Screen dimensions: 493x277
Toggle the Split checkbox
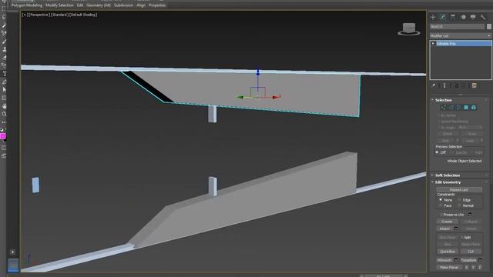[462, 238]
